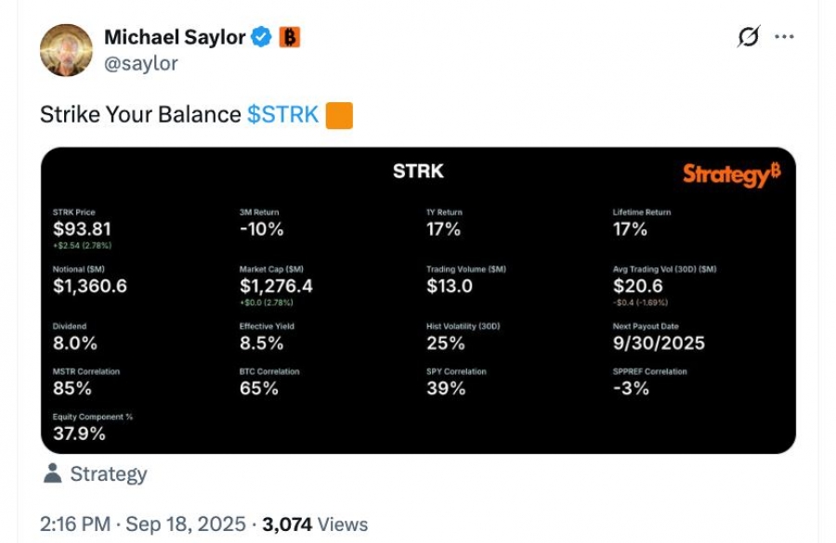Open the tagged Strategy account link
Viewport: 836px width, 543px height.
109,474
